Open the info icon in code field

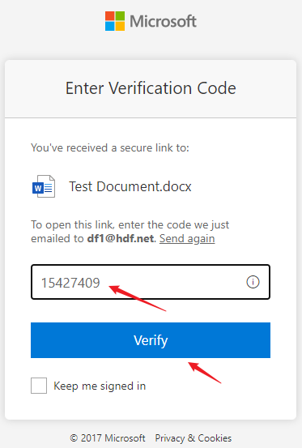click(253, 282)
